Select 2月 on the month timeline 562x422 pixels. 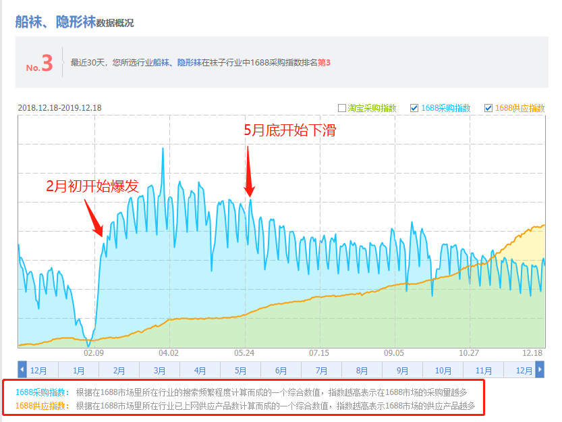click(119, 371)
